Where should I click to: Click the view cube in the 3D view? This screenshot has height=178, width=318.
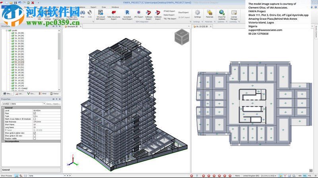click(x=182, y=37)
